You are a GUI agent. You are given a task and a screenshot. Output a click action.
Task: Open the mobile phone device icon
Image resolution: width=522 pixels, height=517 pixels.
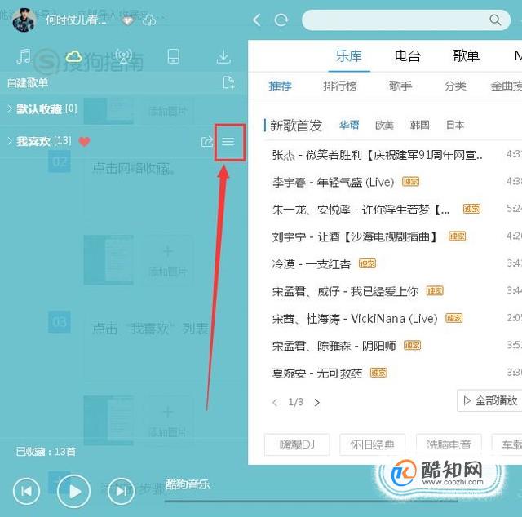[174, 56]
